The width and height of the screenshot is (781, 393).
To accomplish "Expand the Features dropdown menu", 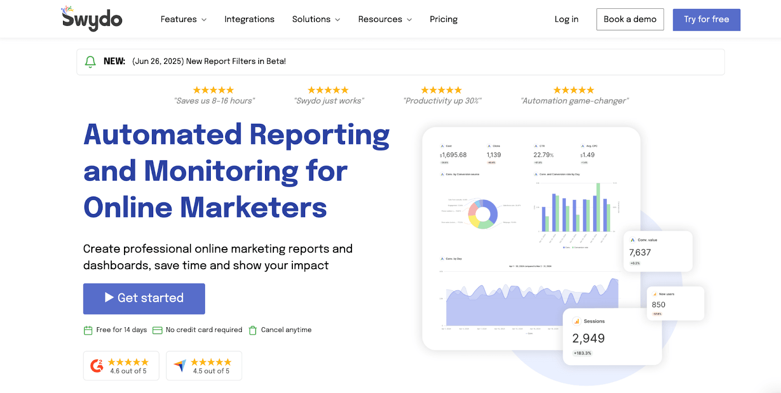I will click(x=184, y=20).
